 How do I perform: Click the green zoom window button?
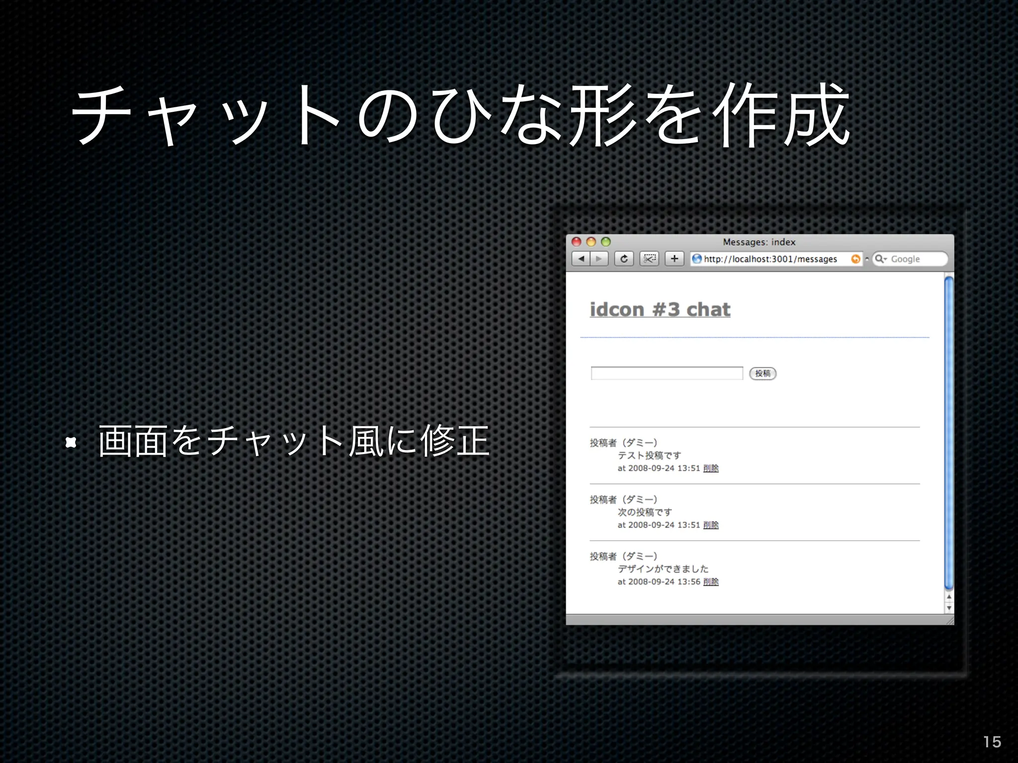pos(605,242)
